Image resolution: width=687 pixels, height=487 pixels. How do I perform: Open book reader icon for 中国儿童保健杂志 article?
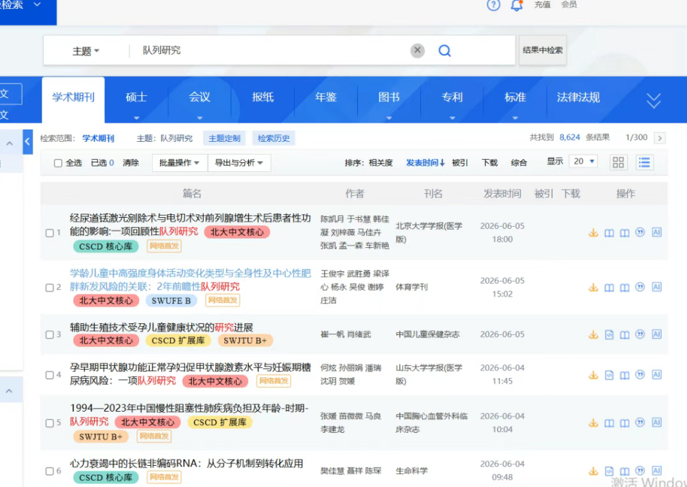[625, 335]
